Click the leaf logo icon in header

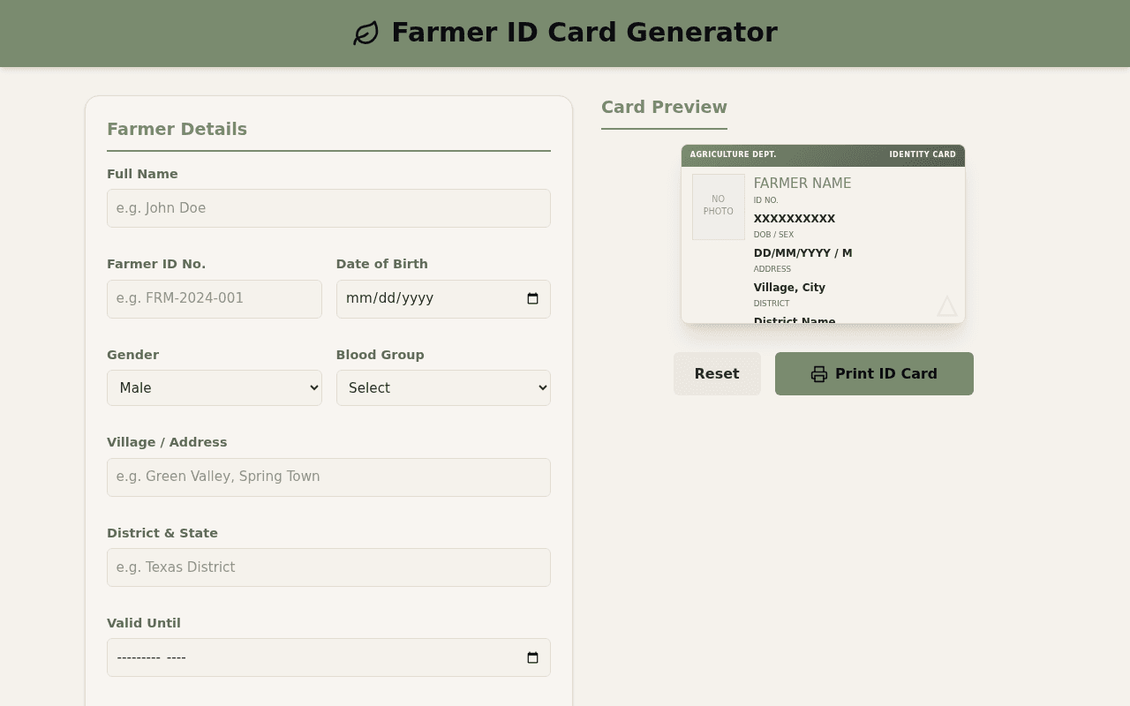point(366,34)
